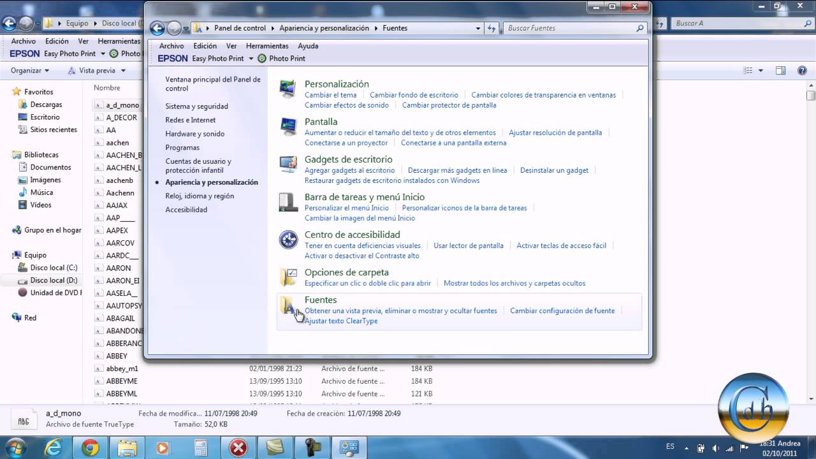Viewport: 816px width, 459px height.
Task: Launch Google Chrome from the taskbar
Action: click(x=91, y=448)
